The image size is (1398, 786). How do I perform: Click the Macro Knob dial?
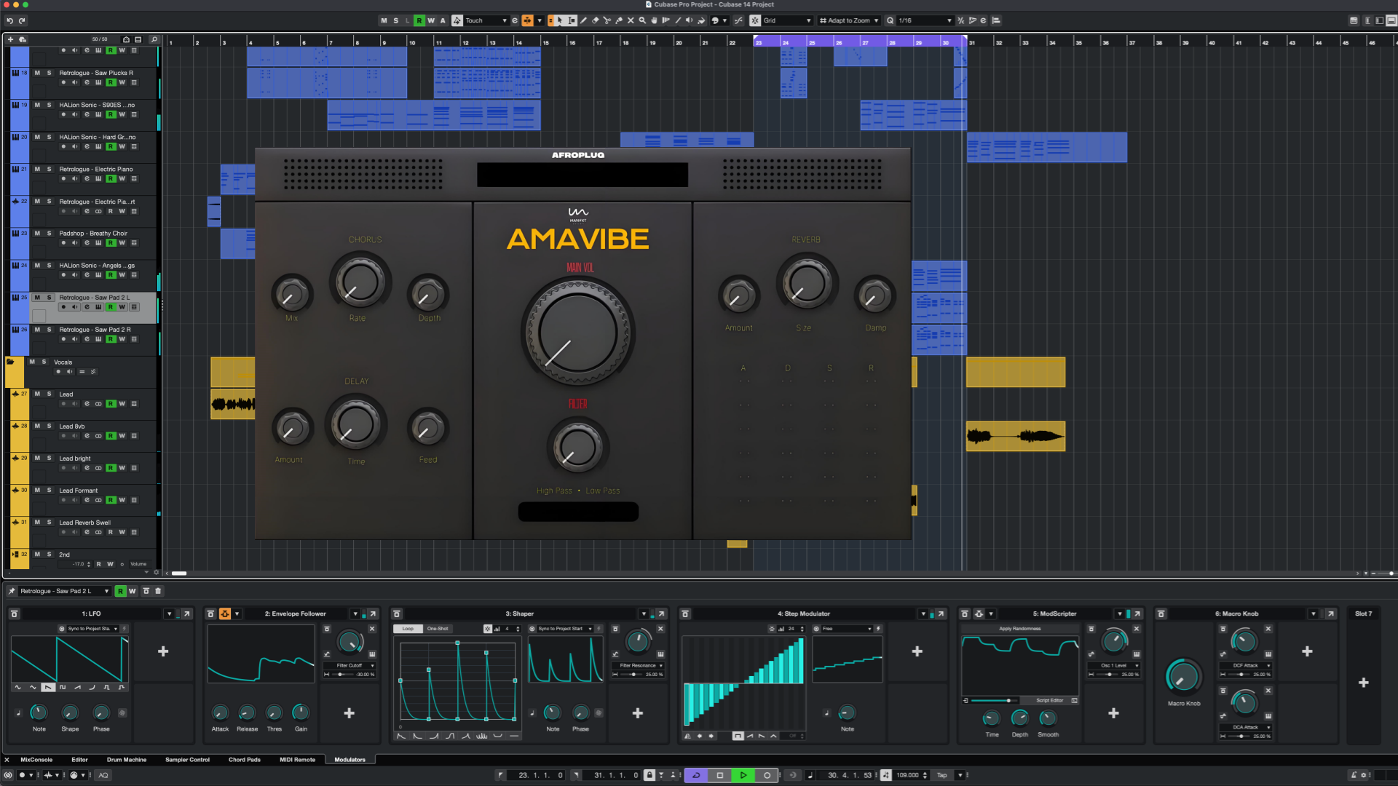tap(1183, 676)
